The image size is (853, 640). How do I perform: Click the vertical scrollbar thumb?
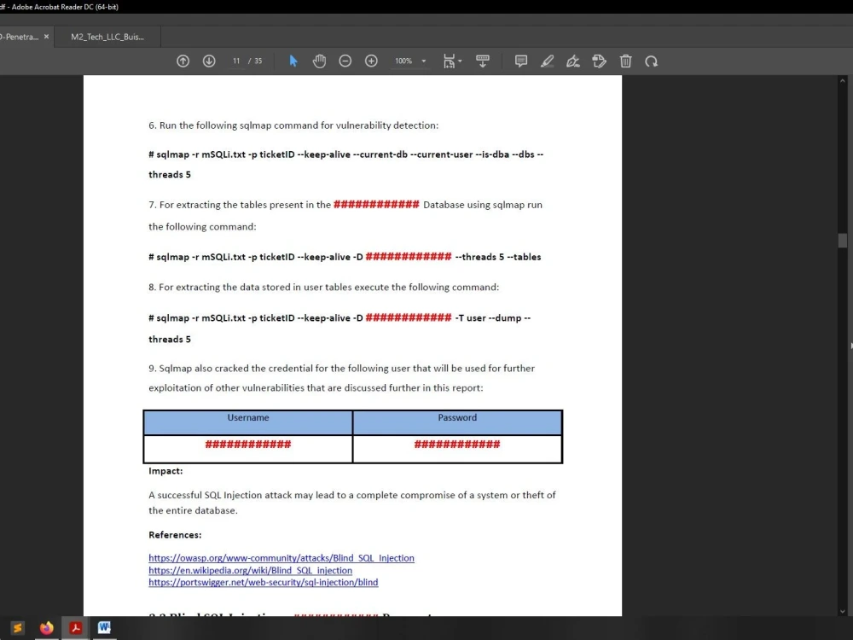[x=842, y=240]
